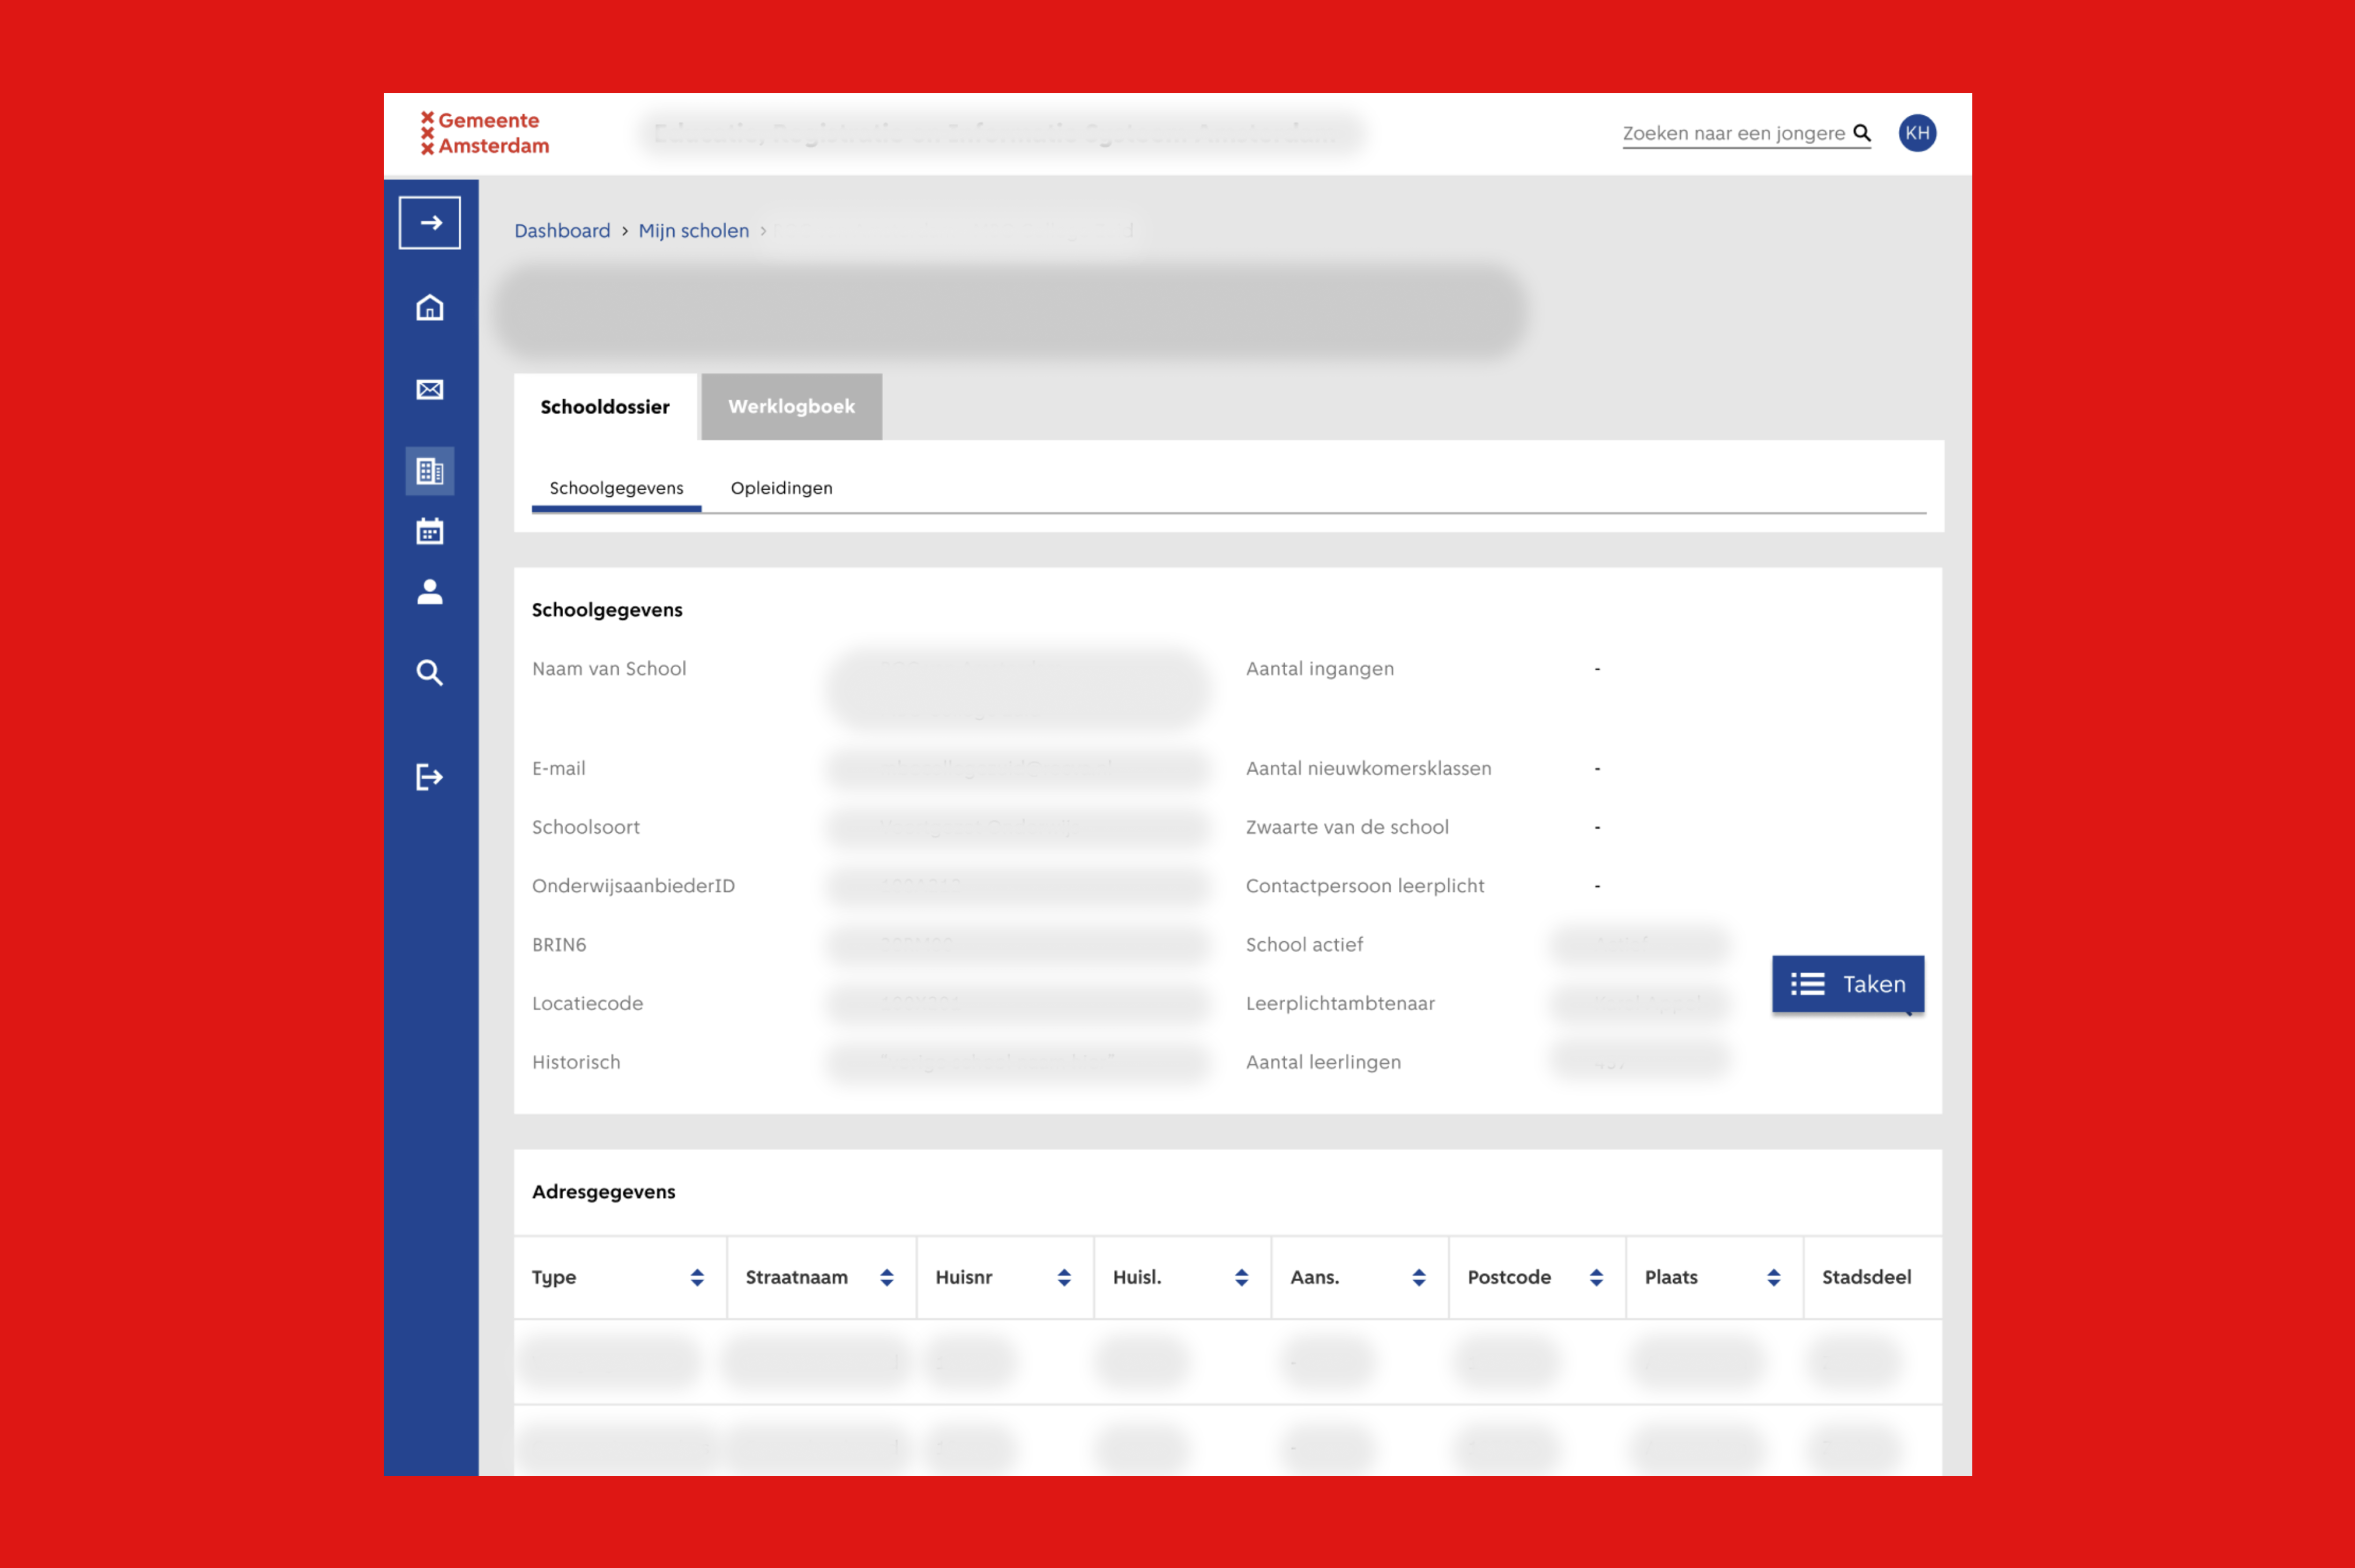Sort the table by Straatnaam
This screenshot has height=1568, width=2355.
888,1277
